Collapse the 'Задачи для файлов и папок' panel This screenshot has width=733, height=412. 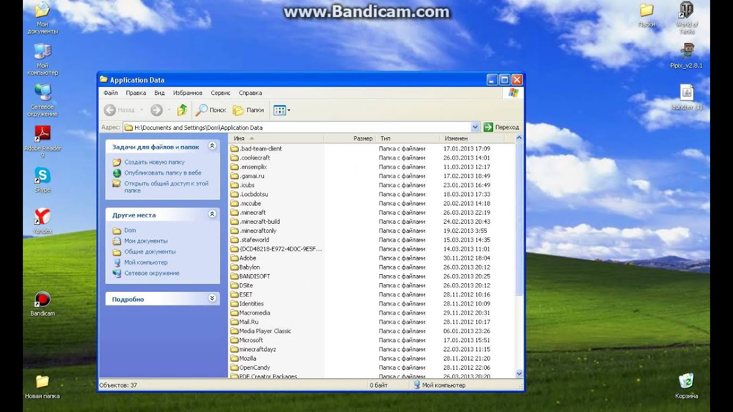point(212,146)
